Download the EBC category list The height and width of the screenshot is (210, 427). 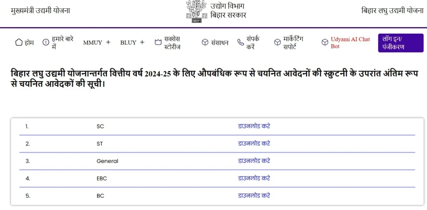click(254, 178)
